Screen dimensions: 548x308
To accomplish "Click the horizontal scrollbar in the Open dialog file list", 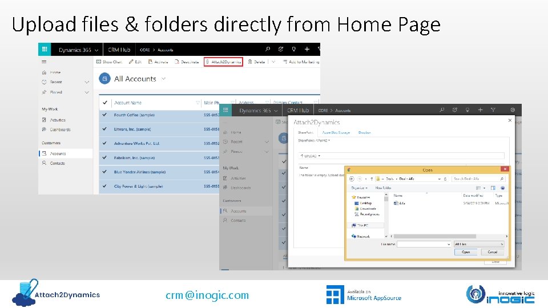I will point(434,236).
